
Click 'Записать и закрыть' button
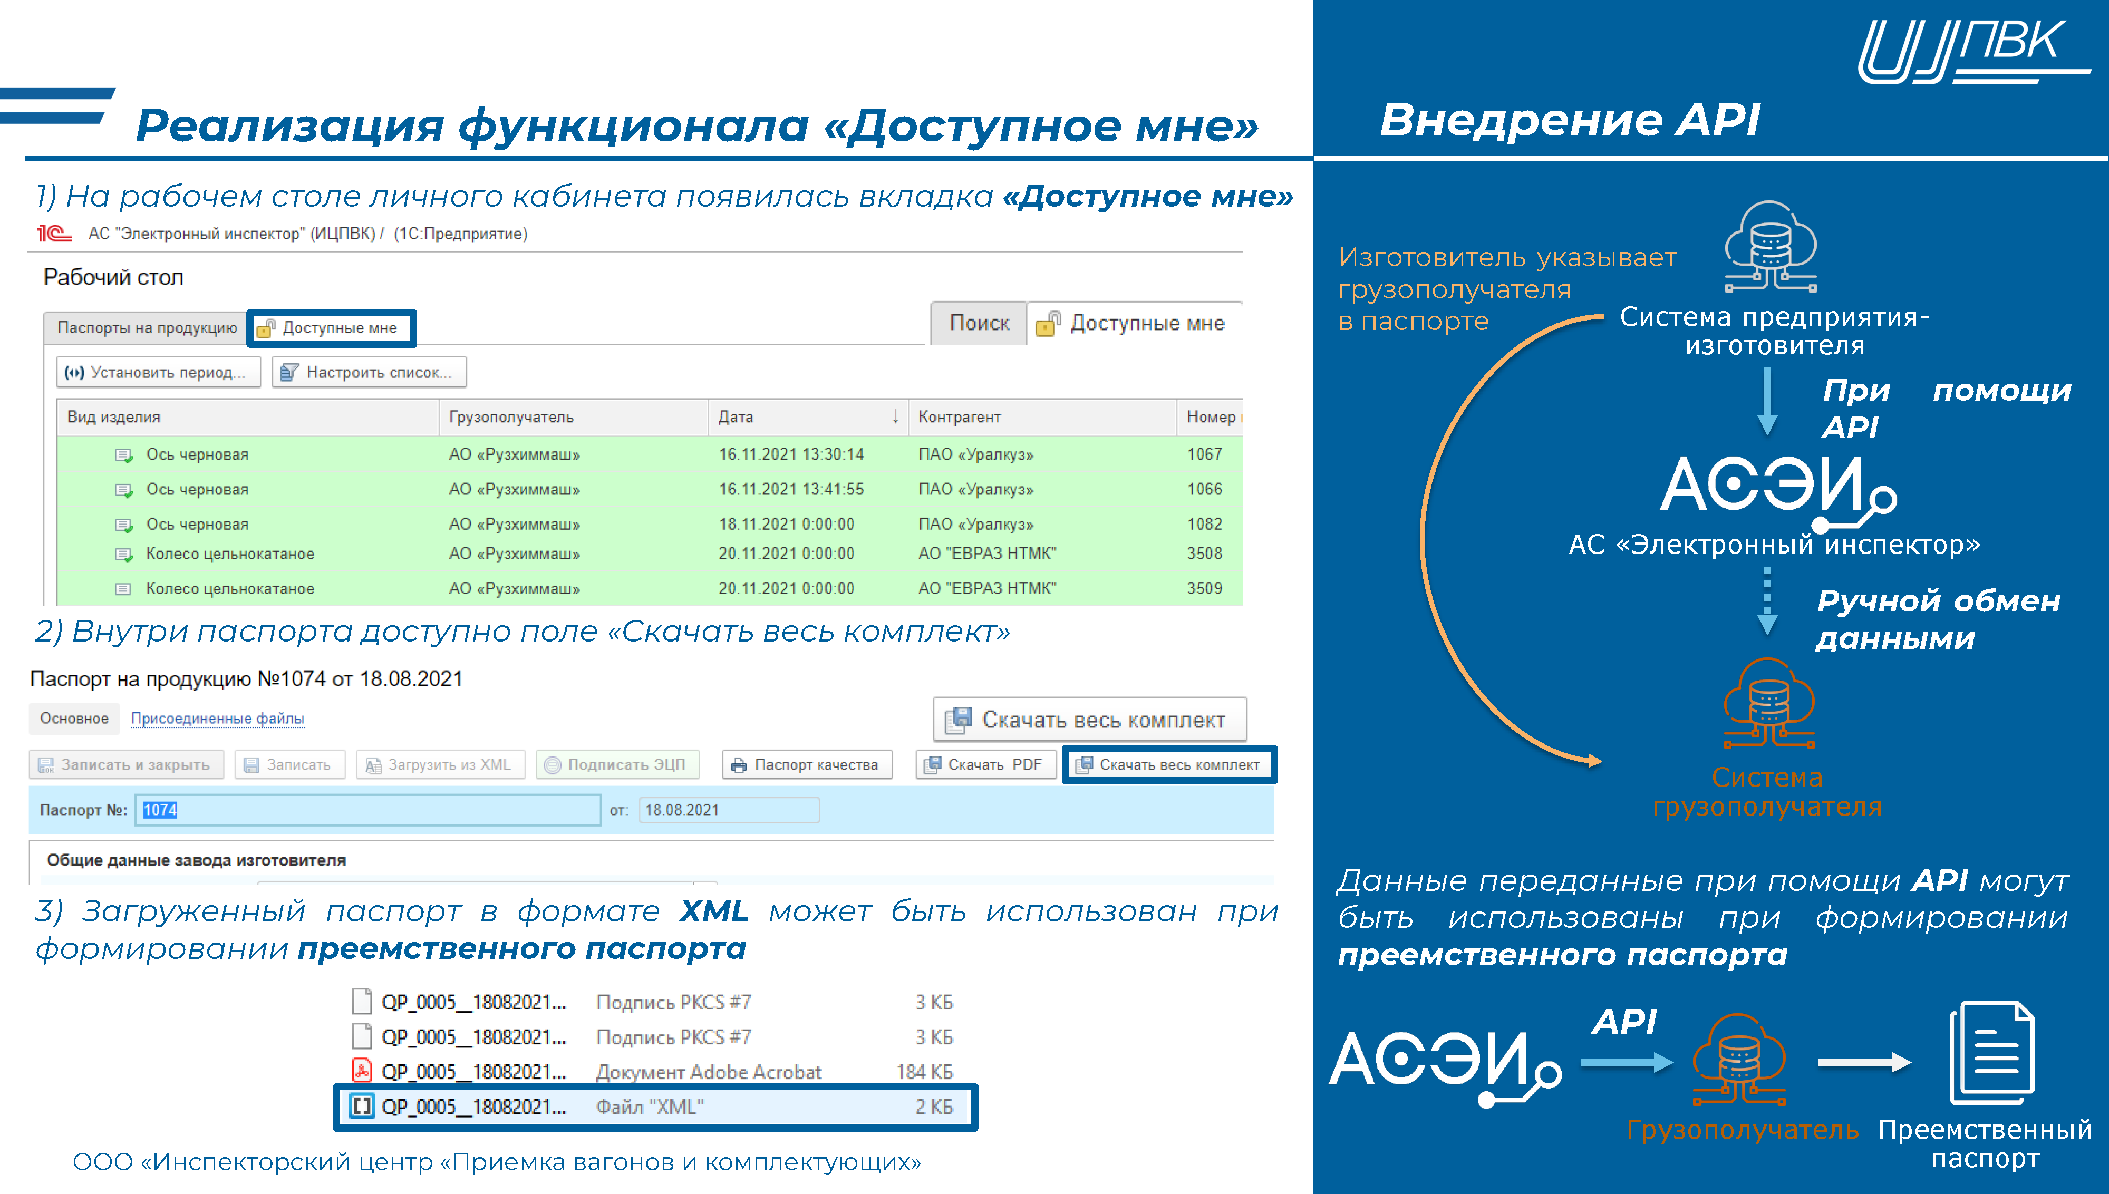pyautogui.click(x=127, y=765)
